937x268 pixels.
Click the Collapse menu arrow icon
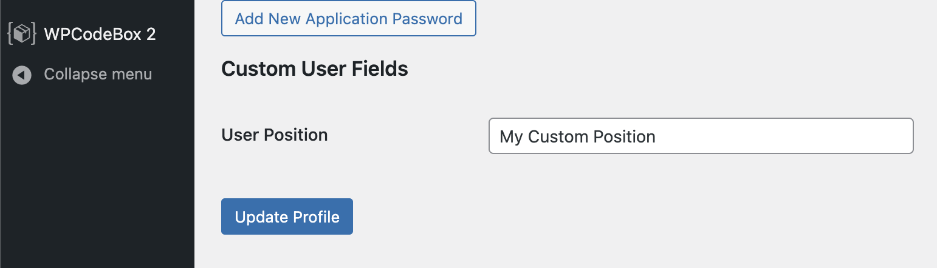(22, 75)
